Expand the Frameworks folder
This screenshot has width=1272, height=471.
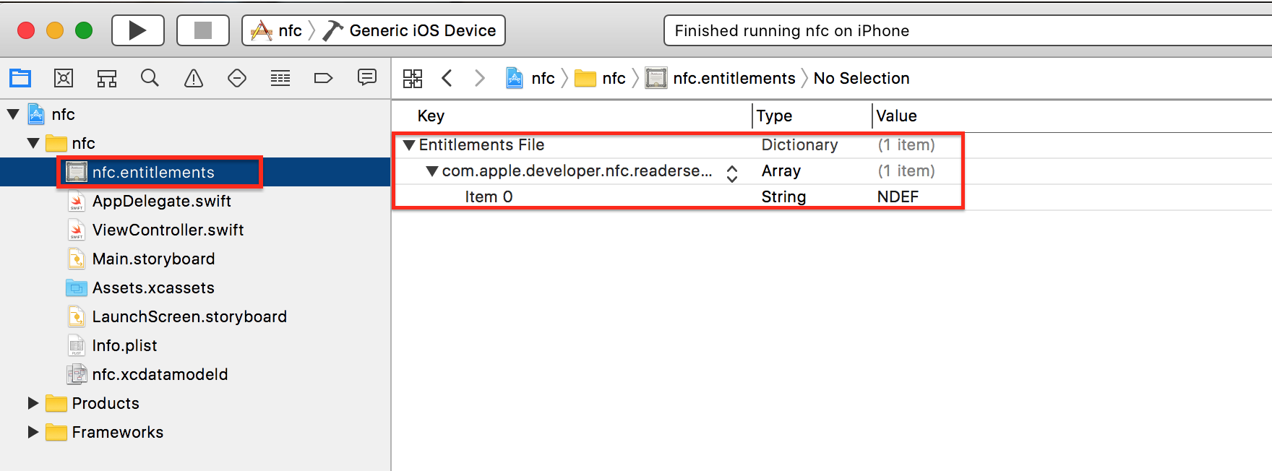[x=33, y=432]
